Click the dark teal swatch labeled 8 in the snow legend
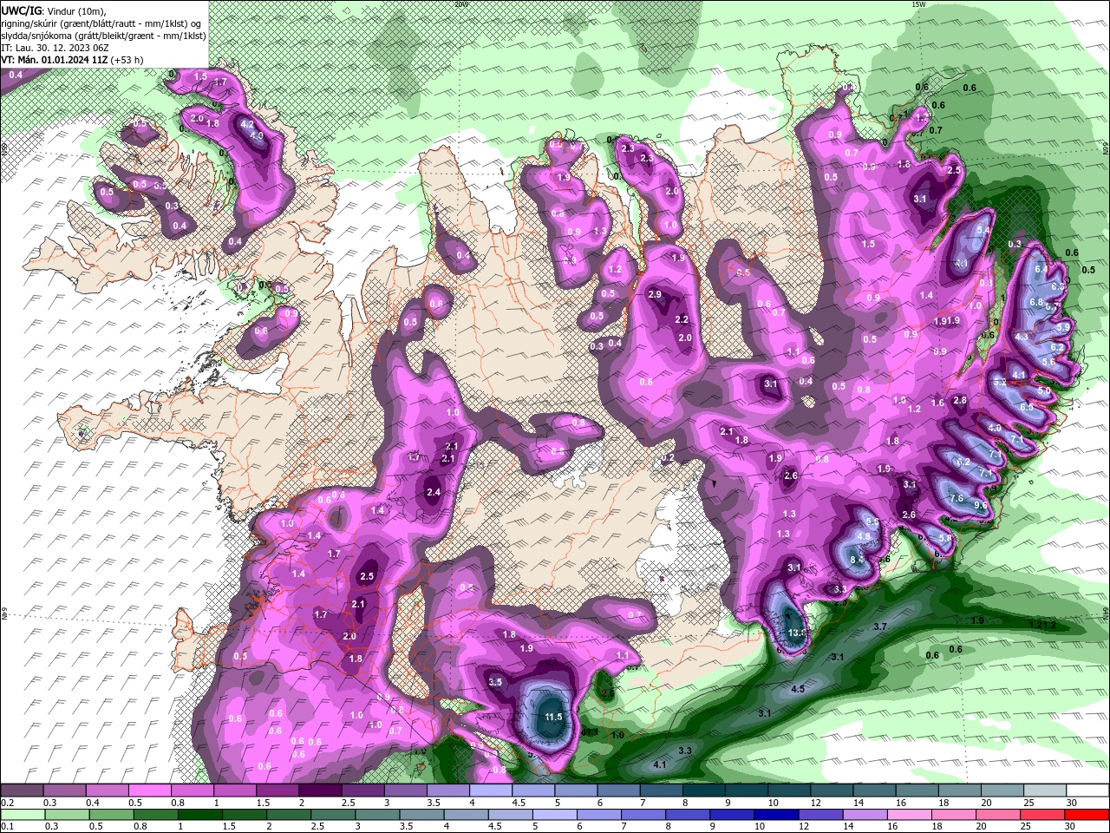This screenshot has width=1110, height=833. click(x=703, y=791)
